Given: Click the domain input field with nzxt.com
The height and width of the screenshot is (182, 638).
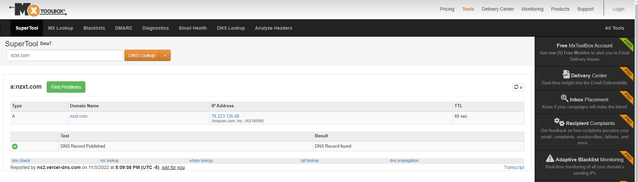Looking at the screenshot, I should click(x=64, y=55).
